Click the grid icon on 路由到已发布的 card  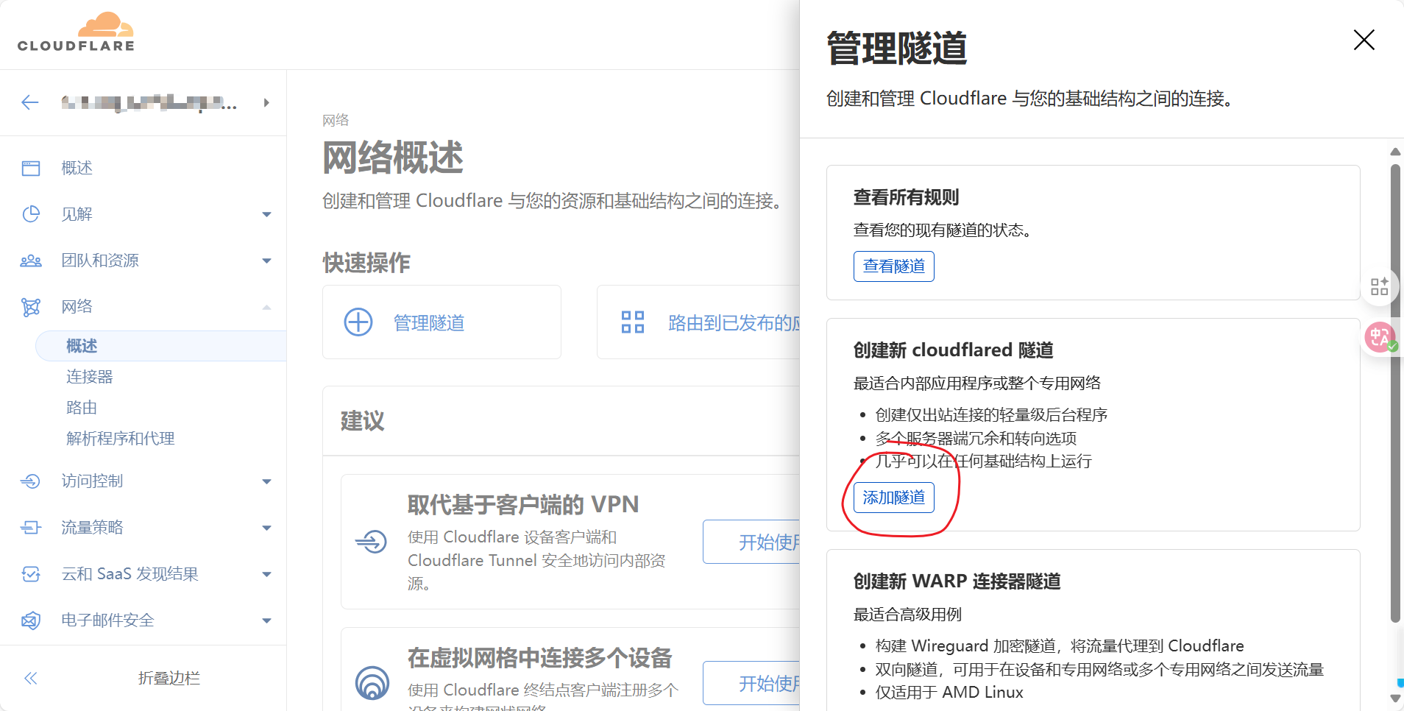click(633, 322)
